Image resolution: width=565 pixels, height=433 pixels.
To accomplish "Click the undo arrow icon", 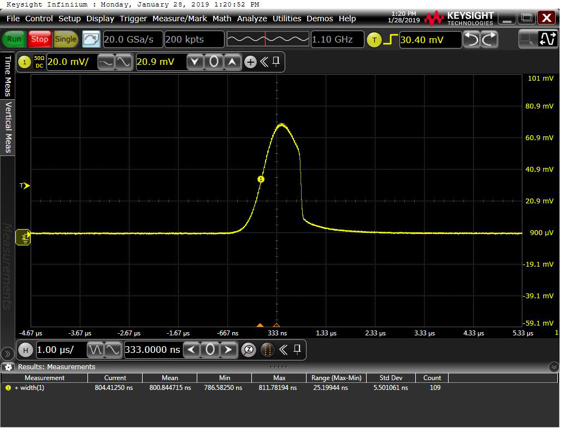I will tap(471, 39).
